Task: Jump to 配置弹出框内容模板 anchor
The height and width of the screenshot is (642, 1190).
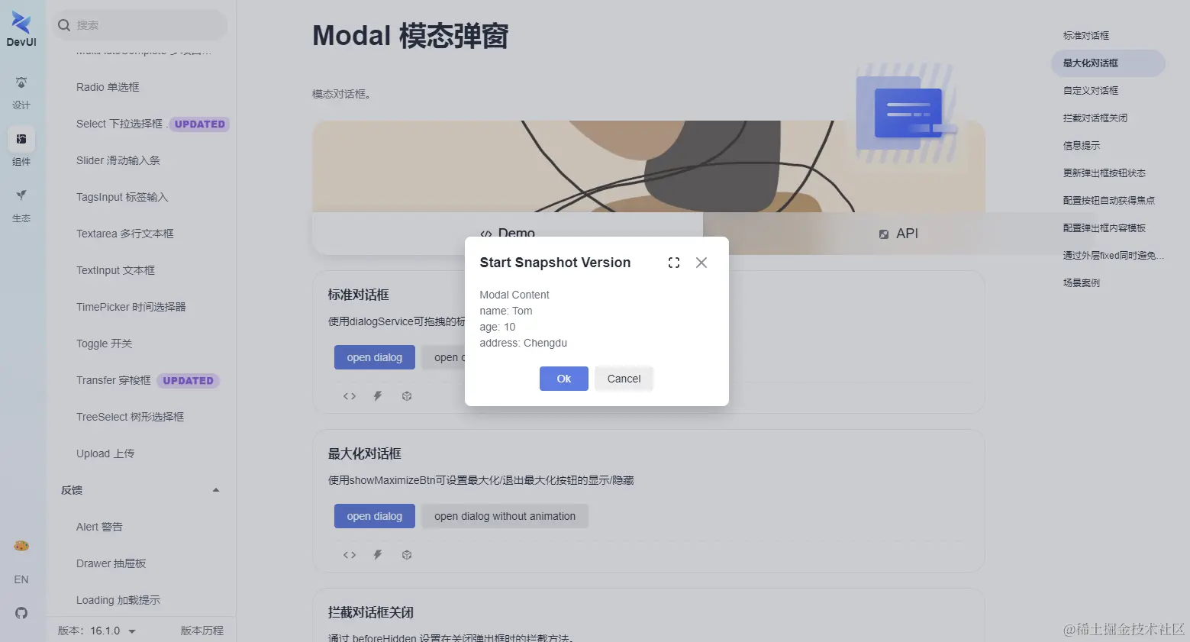Action: 1105,228
